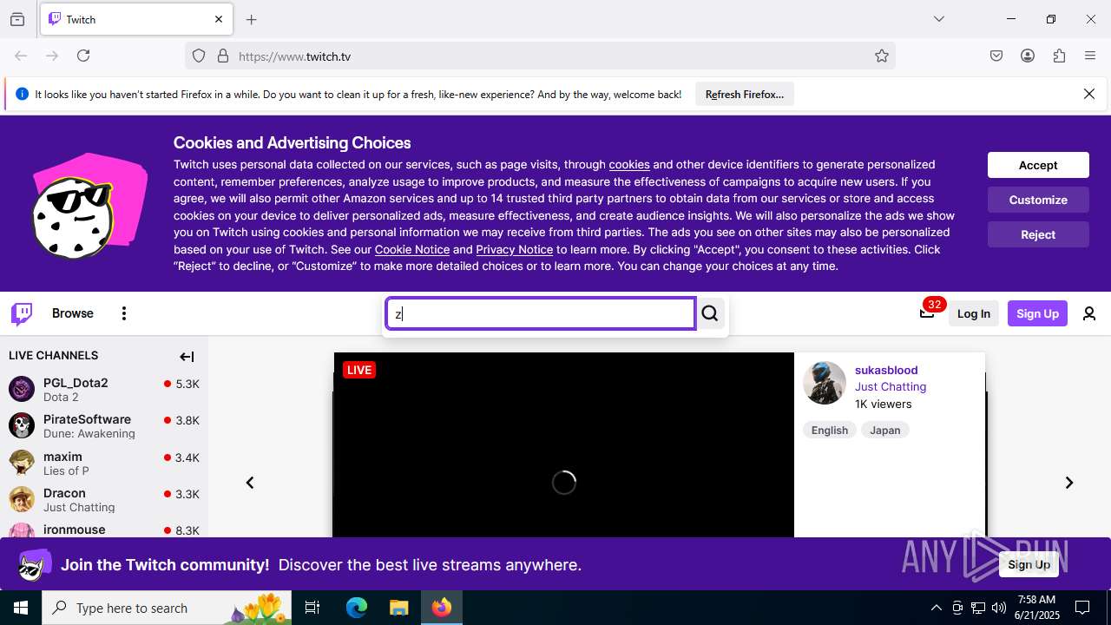Screen dimensions: 1111x625
Task: Reject Twitch cookies
Action: [x=1038, y=234]
